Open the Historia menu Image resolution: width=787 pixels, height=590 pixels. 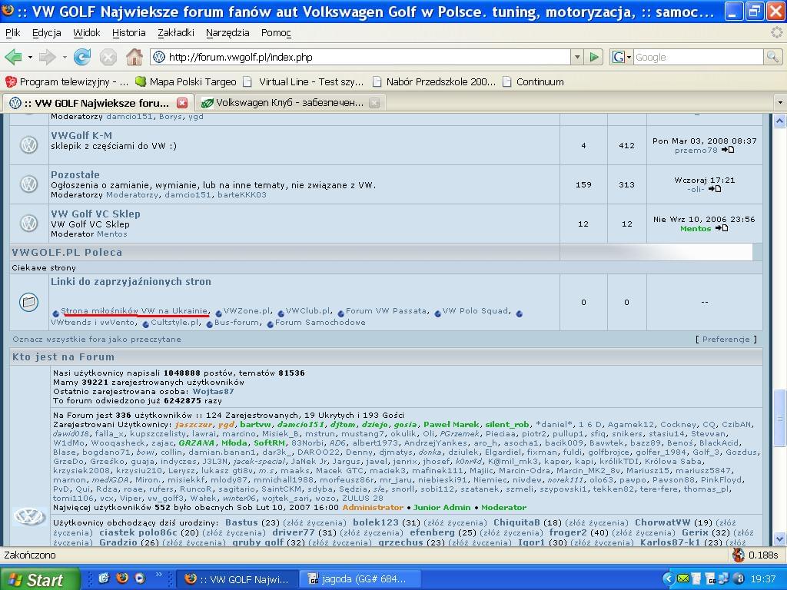129,32
